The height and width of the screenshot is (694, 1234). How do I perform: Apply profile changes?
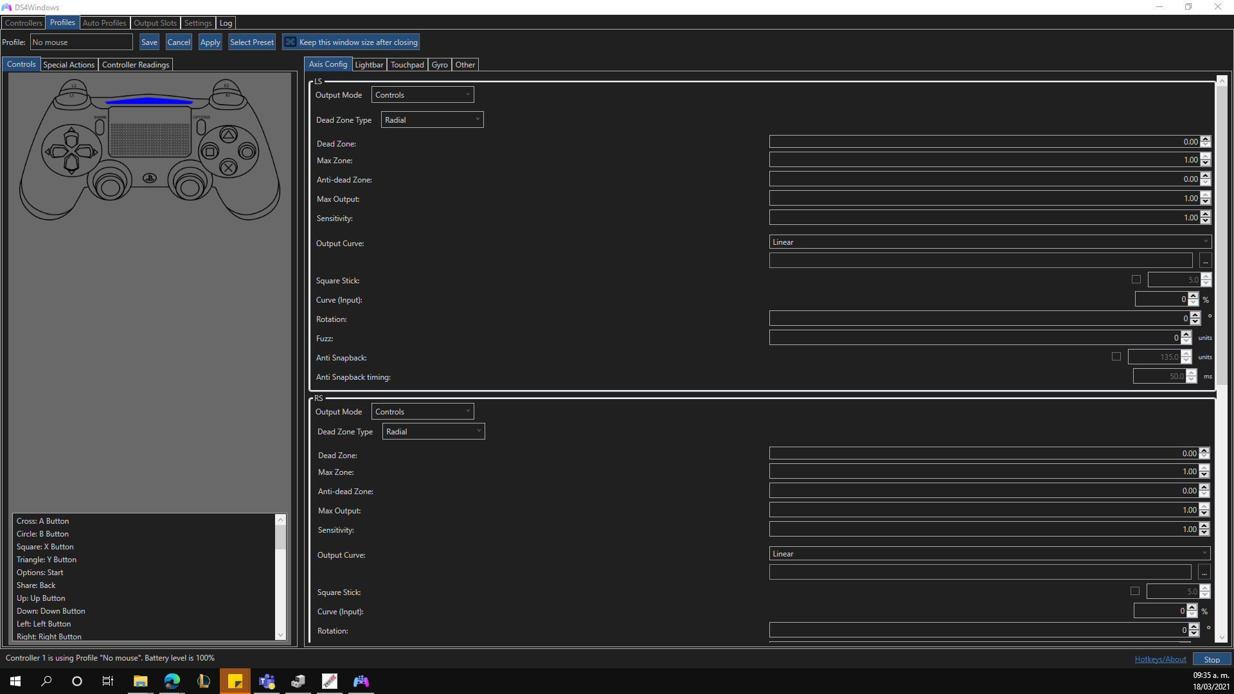pos(210,42)
